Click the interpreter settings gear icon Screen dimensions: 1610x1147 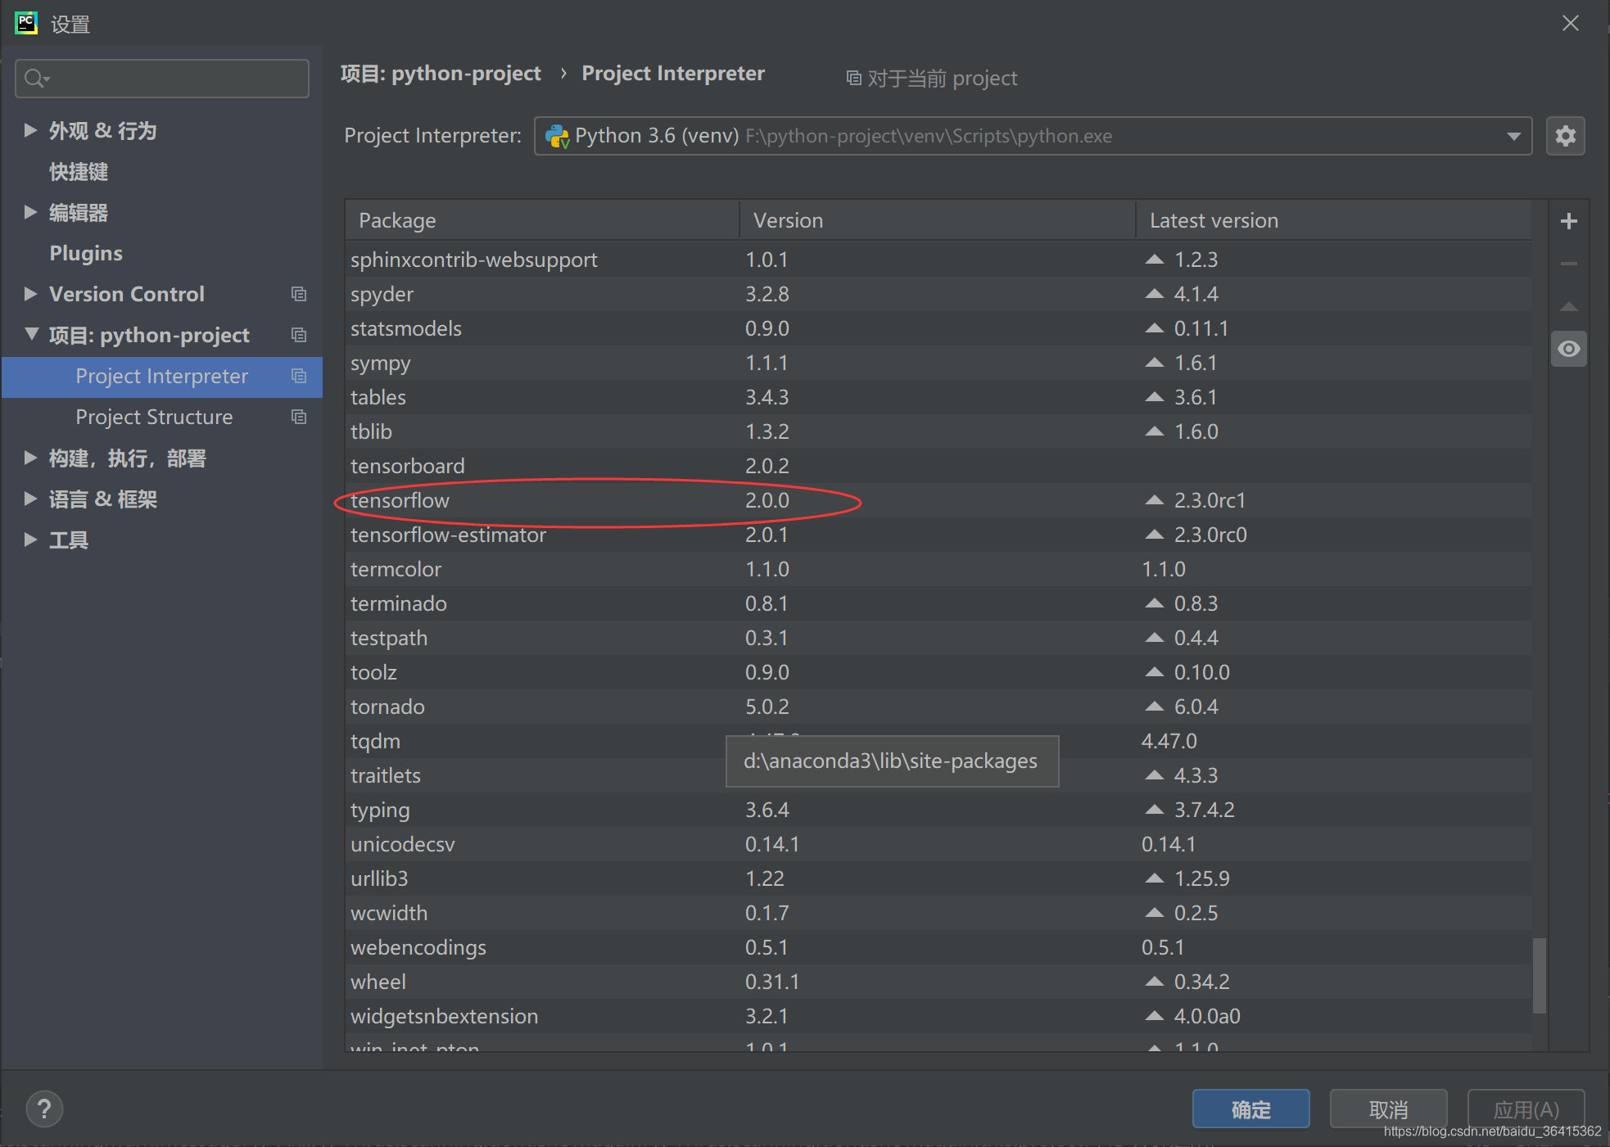coord(1565,136)
